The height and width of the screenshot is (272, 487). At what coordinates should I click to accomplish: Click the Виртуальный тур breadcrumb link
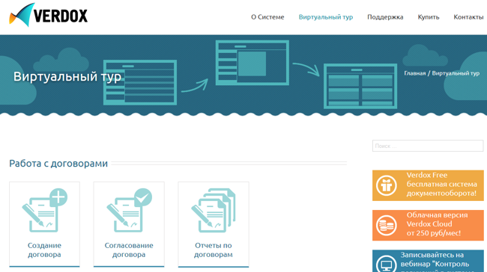[456, 73]
